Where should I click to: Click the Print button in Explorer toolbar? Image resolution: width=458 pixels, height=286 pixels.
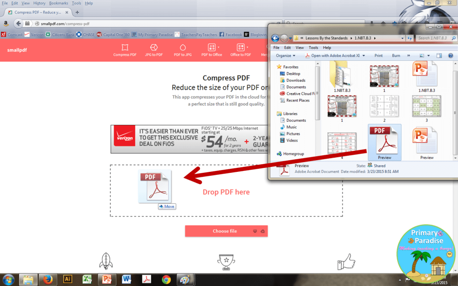[x=378, y=55]
